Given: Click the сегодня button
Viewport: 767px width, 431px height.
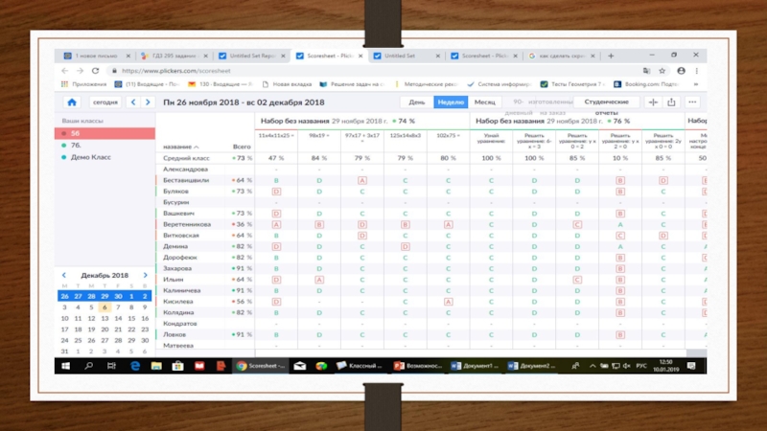Looking at the screenshot, I should 105,102.
